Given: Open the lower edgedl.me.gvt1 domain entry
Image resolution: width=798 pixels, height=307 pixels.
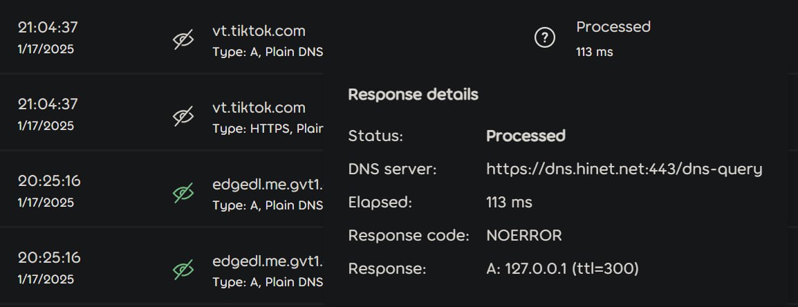Looking at the screenshot, I should tap(268, 261).
